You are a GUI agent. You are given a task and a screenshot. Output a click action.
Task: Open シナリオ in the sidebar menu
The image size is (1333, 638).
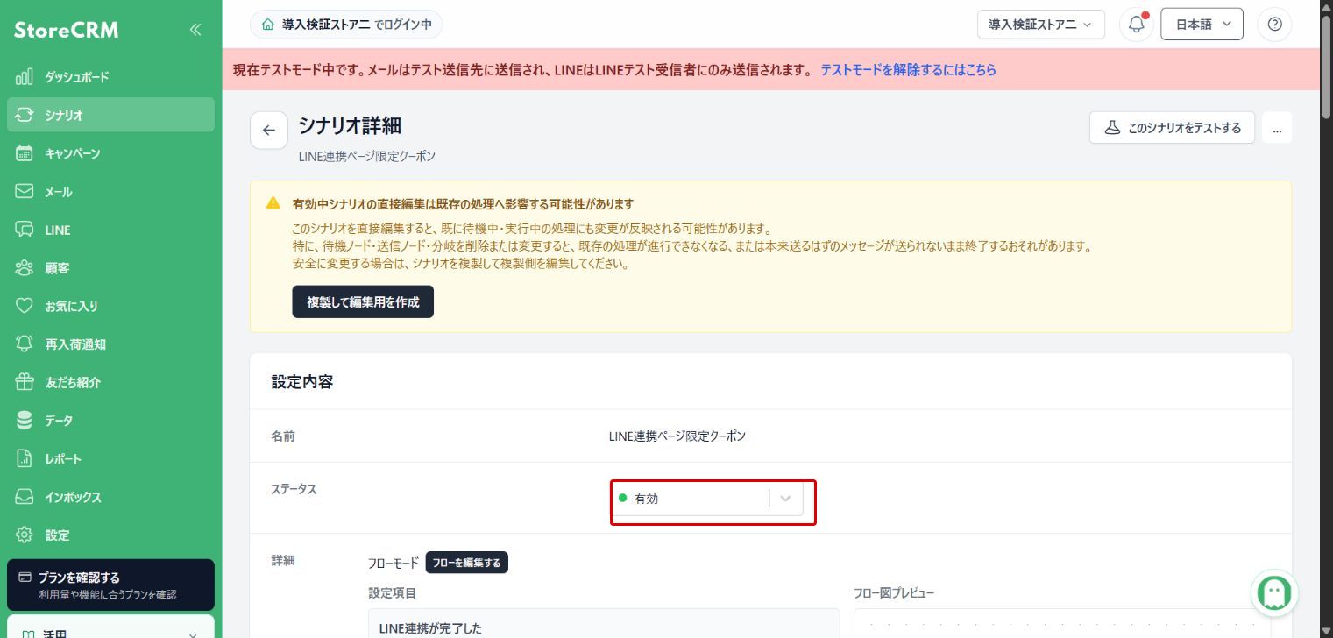[110, 115]
